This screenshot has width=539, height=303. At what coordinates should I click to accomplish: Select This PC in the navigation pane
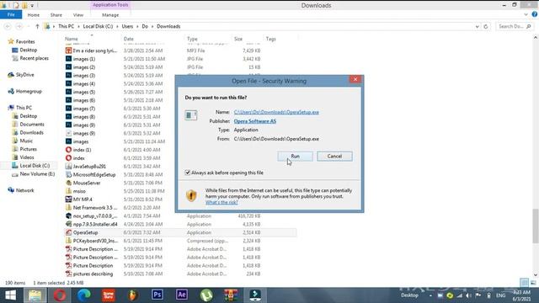20,108
